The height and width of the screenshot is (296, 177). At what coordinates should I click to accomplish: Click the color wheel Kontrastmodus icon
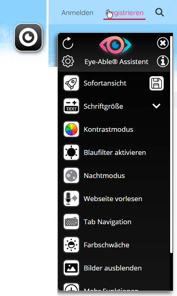pos(71,129)
